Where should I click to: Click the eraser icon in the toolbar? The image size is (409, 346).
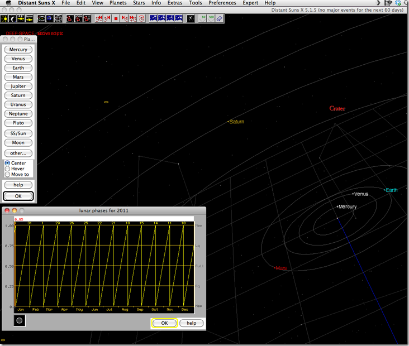219,18
